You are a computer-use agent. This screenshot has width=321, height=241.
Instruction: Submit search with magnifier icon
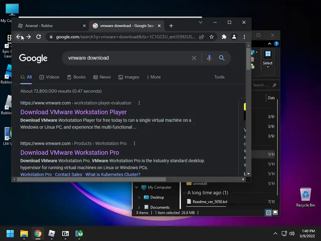point(222,58)
